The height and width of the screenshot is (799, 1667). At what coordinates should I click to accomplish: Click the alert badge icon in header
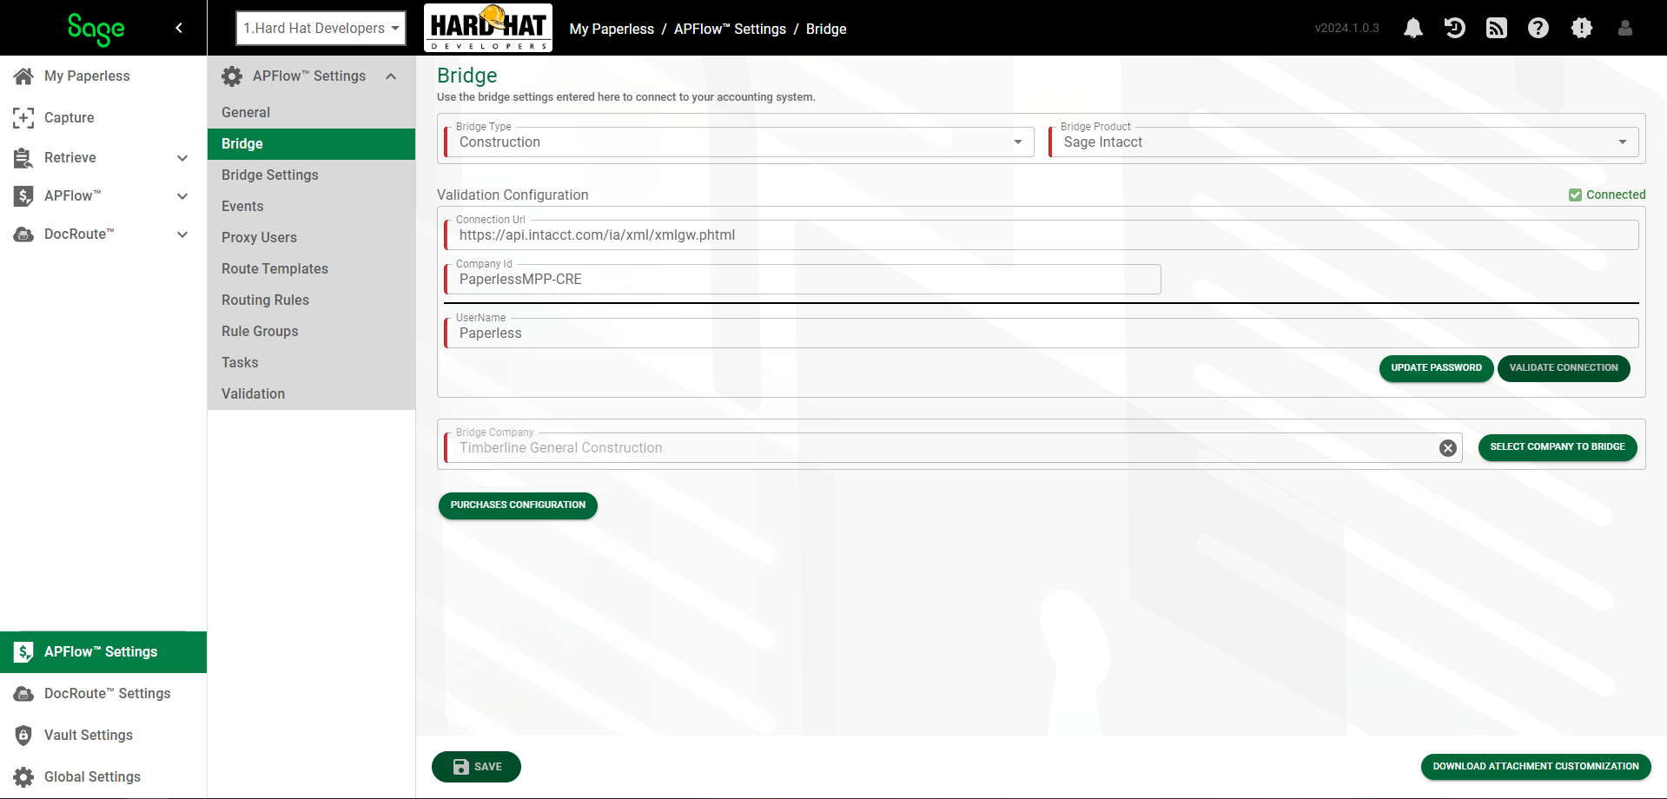tap(1582, 28)
